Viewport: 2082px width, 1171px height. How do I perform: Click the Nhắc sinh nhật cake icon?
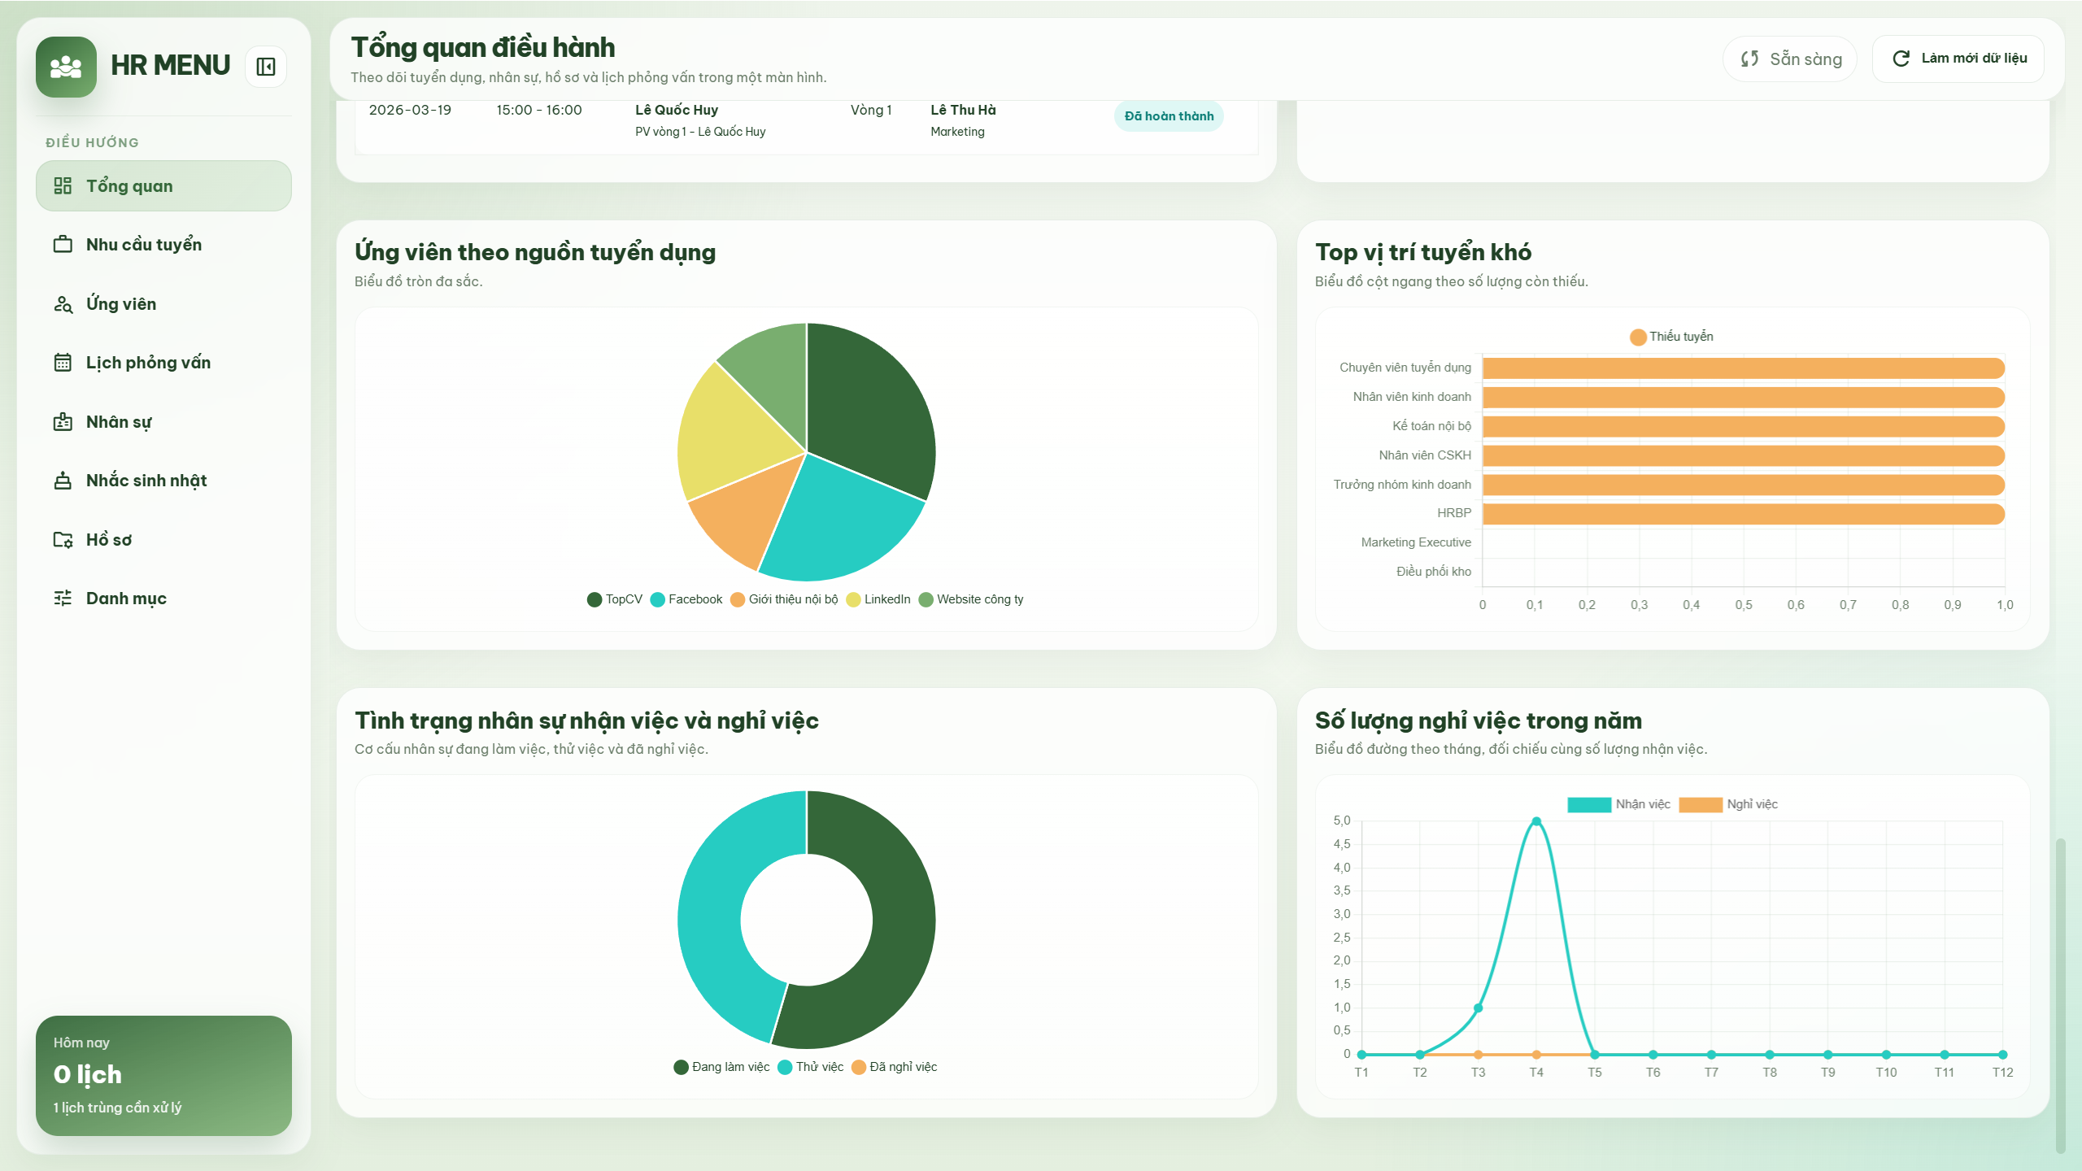pos(63,481)
